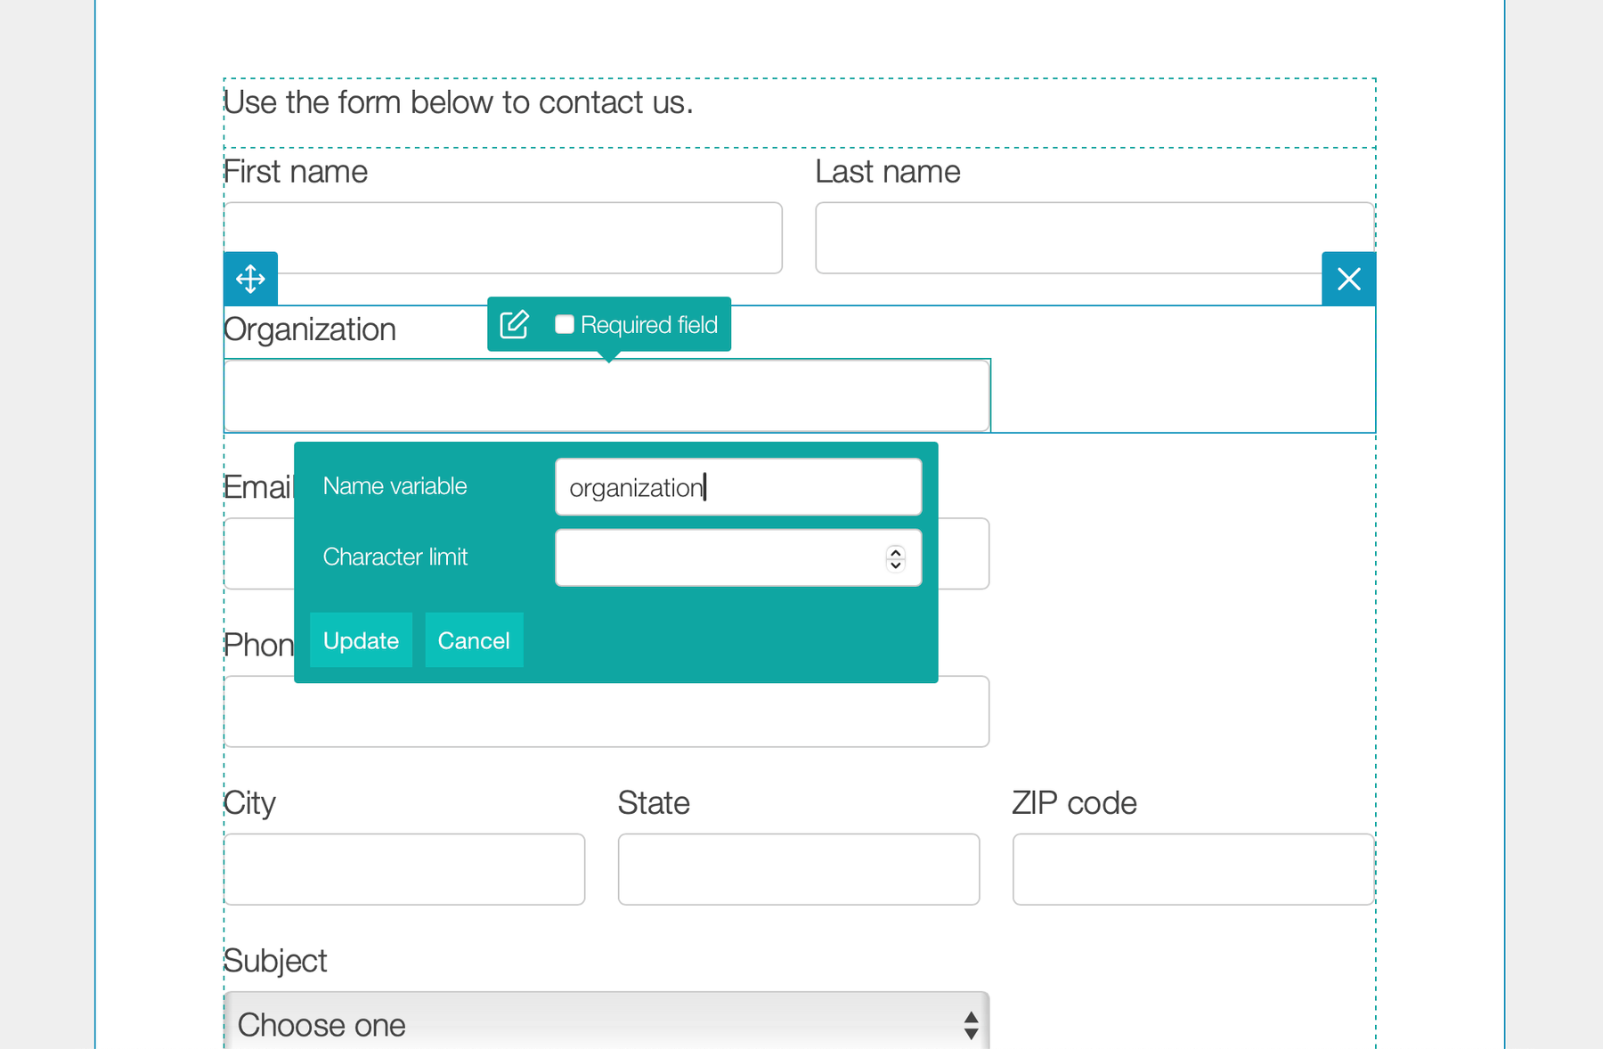Click the down arrow on Character limit stepper
This screenshot has width=1603, height=1049.
(x=895, y=565)
